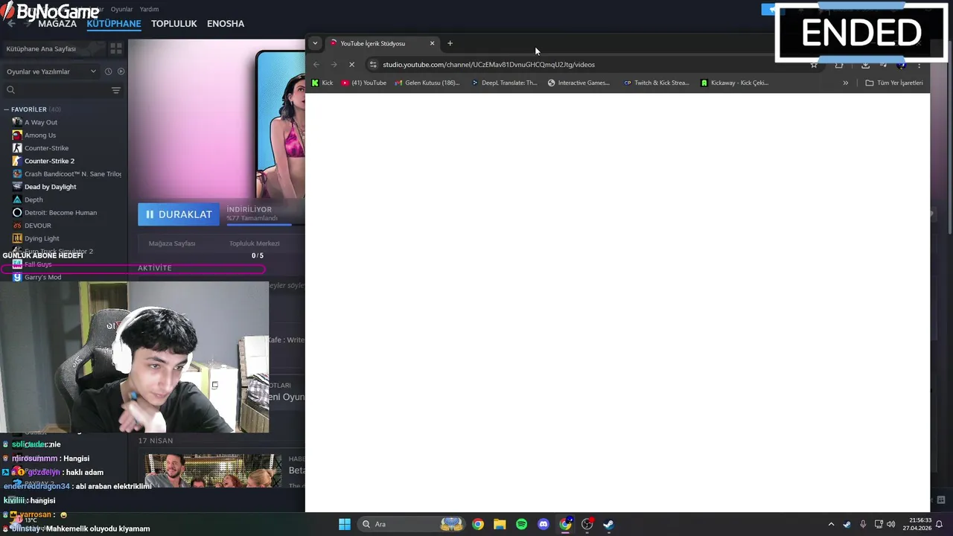
Task: Select Garry's Mod in Steam library
Action: tap(42, 277)
